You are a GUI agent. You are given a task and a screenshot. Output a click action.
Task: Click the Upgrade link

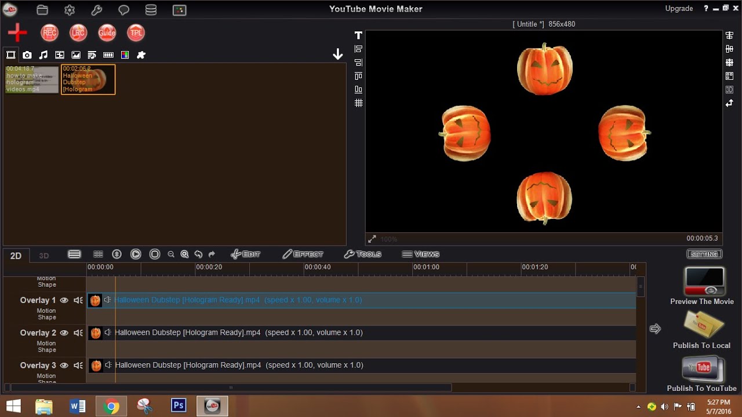(x=679, y=9)
